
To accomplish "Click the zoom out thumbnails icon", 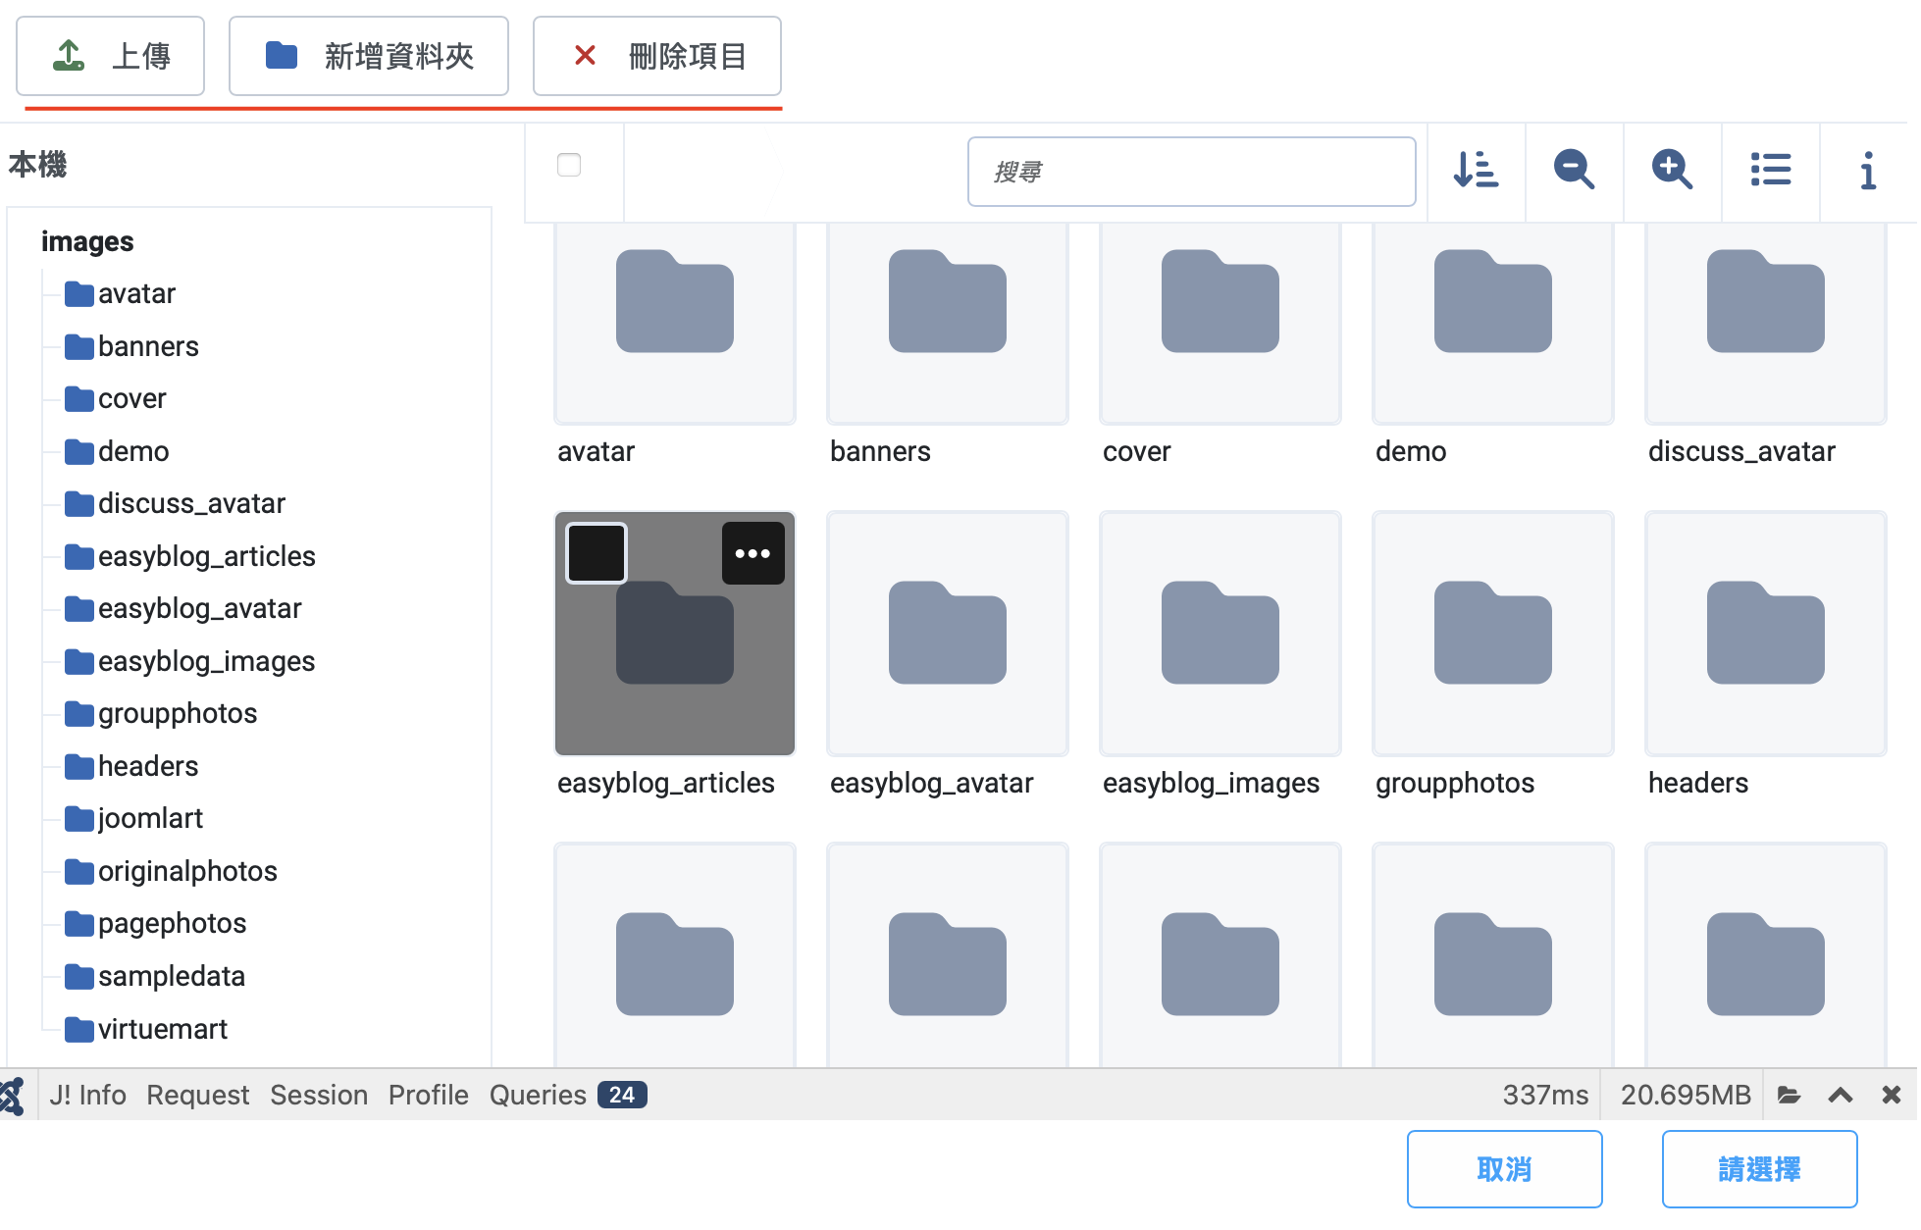I will tap(1574, 171).
